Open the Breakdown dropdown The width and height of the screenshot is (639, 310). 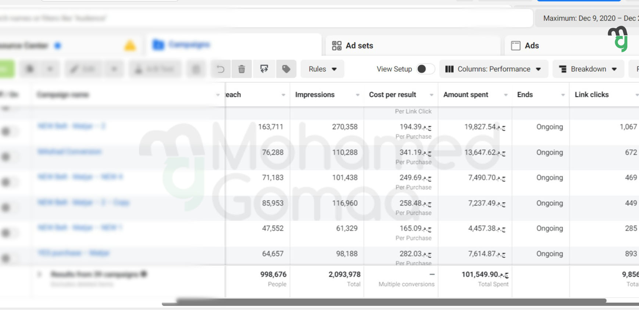point(588,69)
